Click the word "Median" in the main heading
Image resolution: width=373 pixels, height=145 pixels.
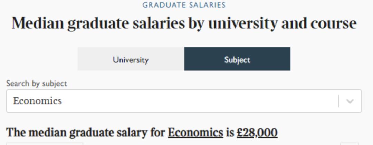[x=38, y=23]
